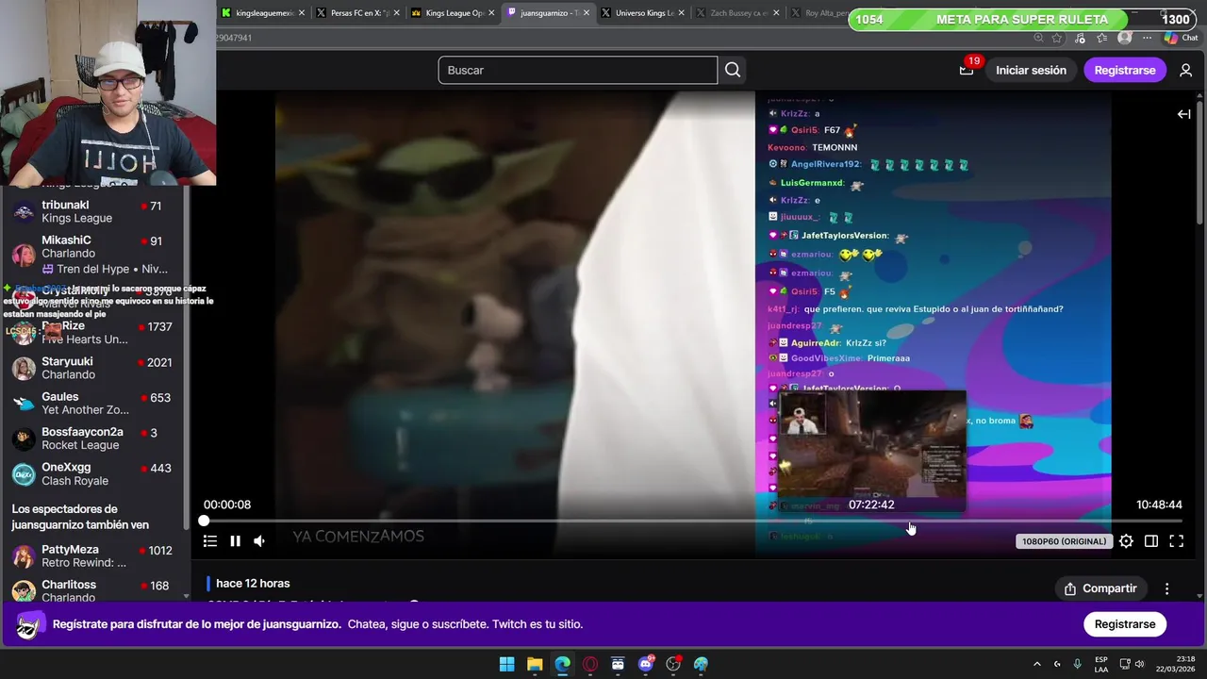
Task: Close the juansguarnizo tab
Action: 586,13
